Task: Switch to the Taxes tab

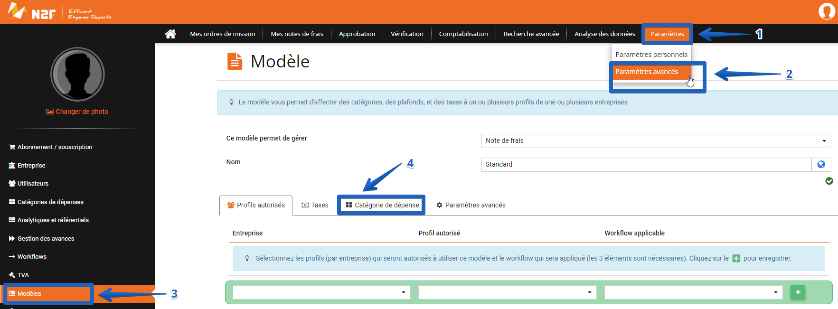Action: tap(315, 205)
